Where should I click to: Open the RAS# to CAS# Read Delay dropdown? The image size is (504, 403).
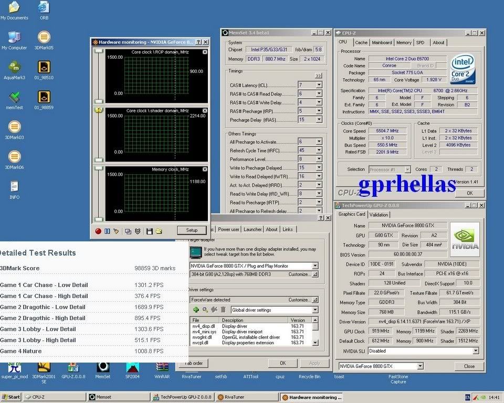tap(319, 93)
